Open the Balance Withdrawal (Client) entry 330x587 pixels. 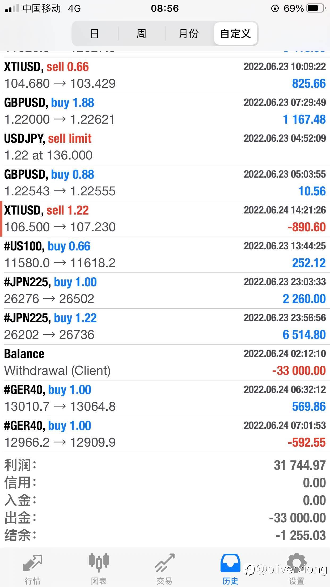[x=165, y=362]
